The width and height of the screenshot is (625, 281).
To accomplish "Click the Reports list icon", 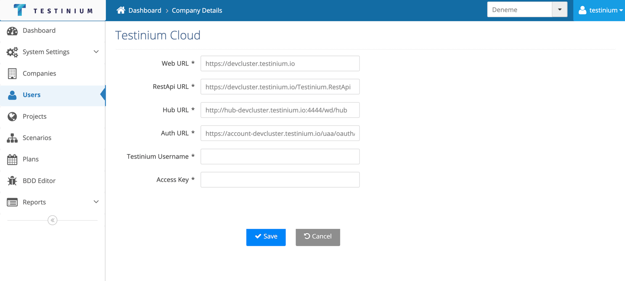I will 12,202.
